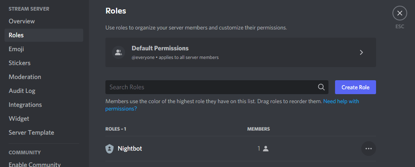The width and height of the screenshot is (415, 167).
Task: Close settings with the X icon
Action: 400,13
